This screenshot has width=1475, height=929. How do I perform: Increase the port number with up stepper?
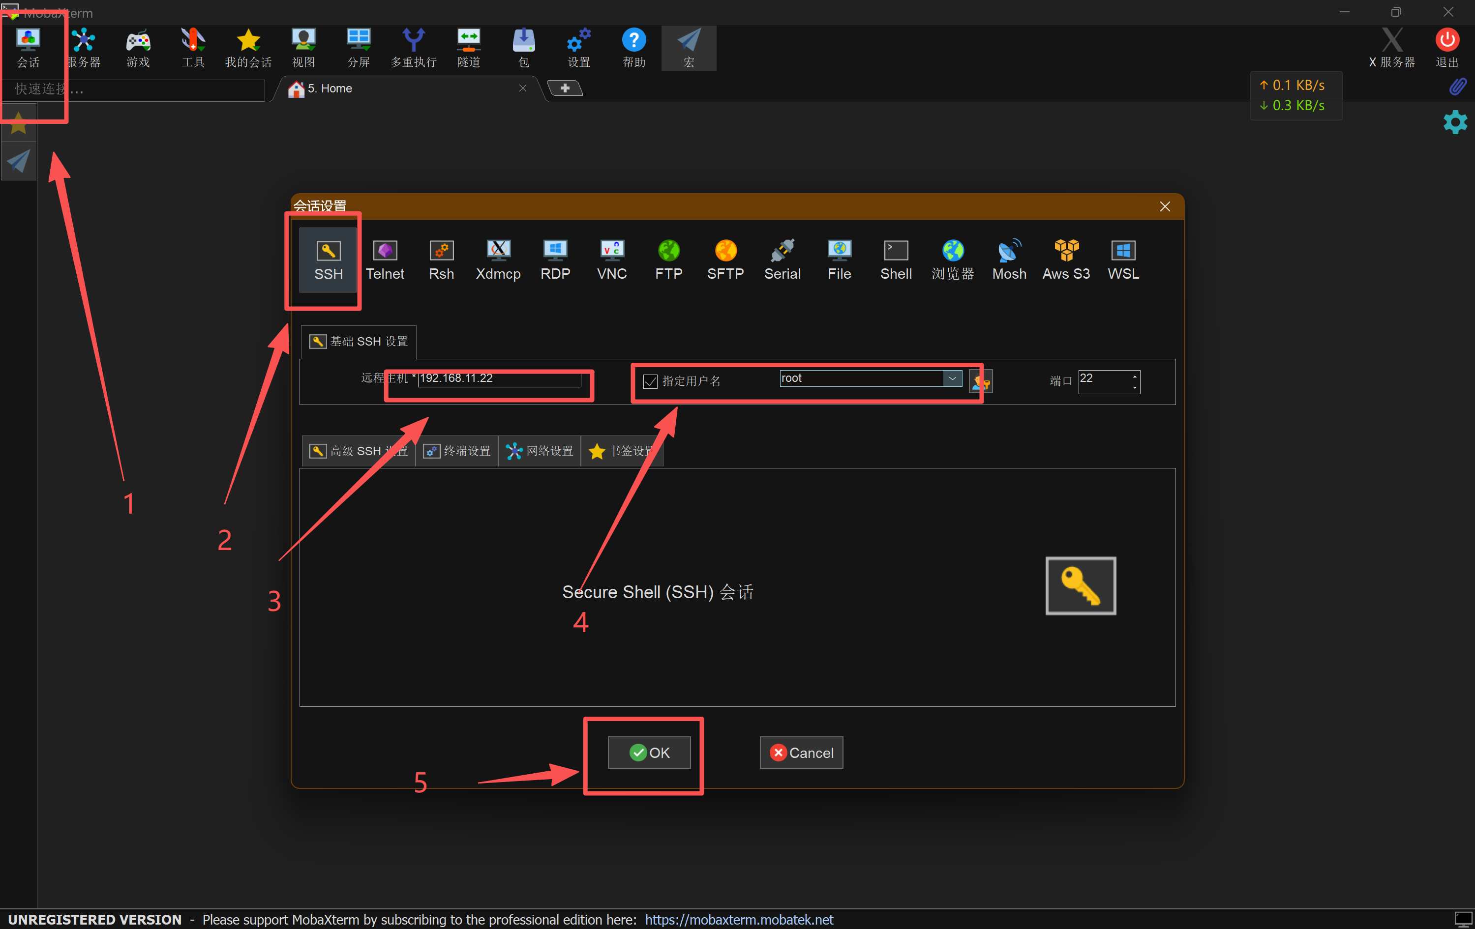1135,376
